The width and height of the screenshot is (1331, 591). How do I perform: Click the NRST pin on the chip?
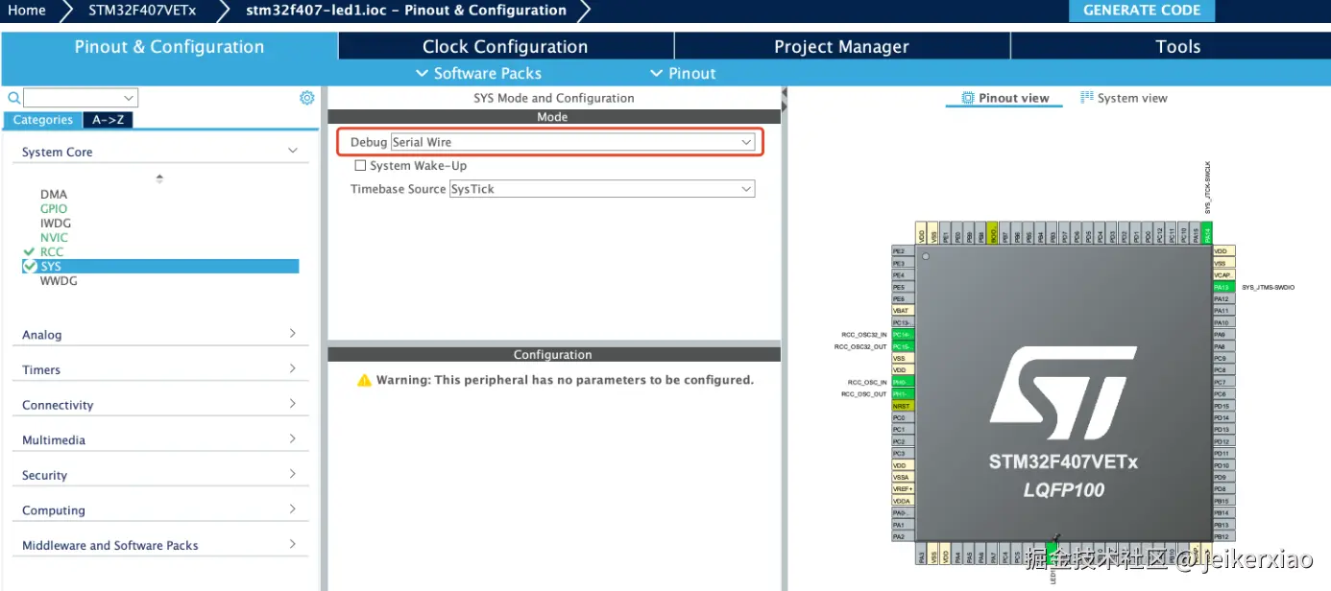pos(904,405)
